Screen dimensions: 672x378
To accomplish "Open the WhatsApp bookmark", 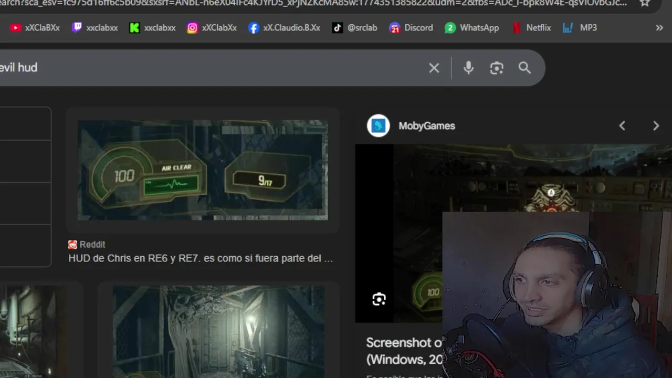I will 471,28.
